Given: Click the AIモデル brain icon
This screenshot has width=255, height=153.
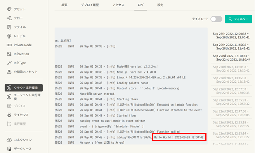Looking at the screenshot, I should (9, 36).
